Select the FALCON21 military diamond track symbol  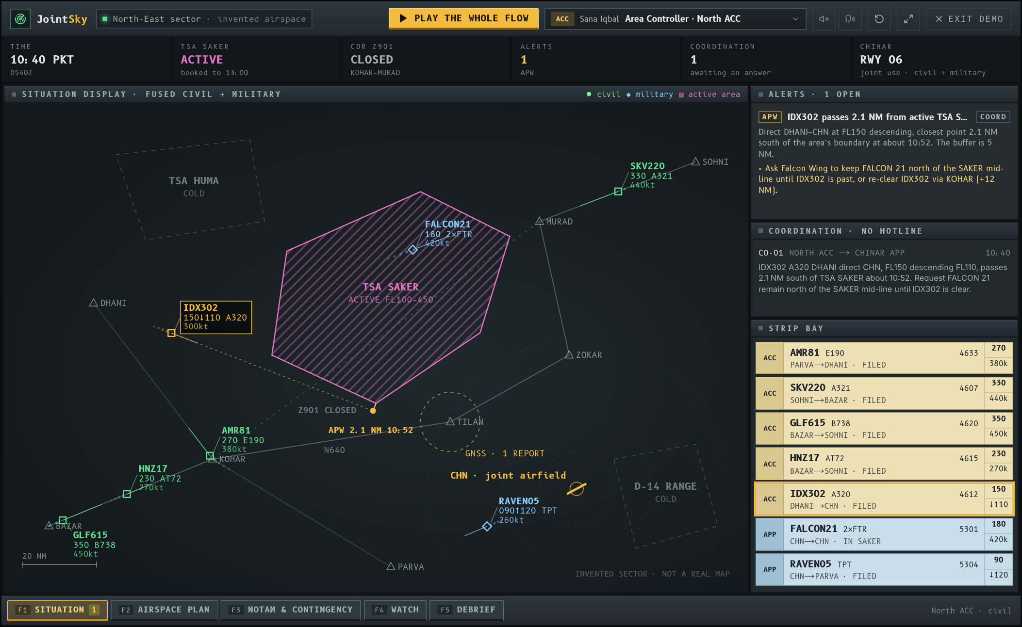click(x=412, y=249)
